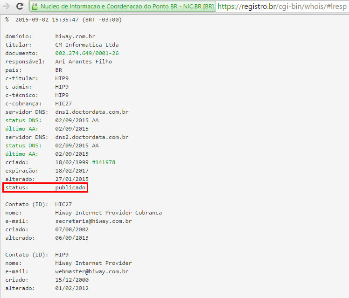This screenshot has width=349, height=298.
Task: Click the país value BR
Action: point(58,70)
